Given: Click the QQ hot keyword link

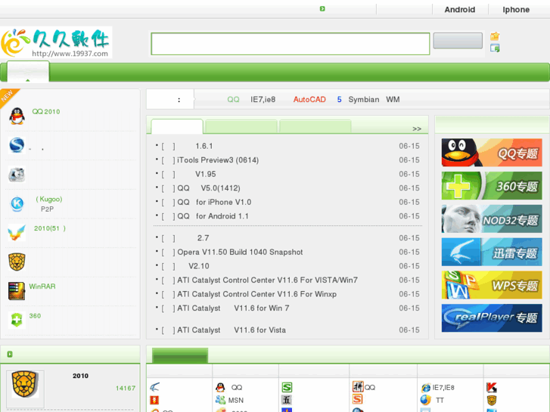Looking at the screenshot, I should (x=233, y=100).
